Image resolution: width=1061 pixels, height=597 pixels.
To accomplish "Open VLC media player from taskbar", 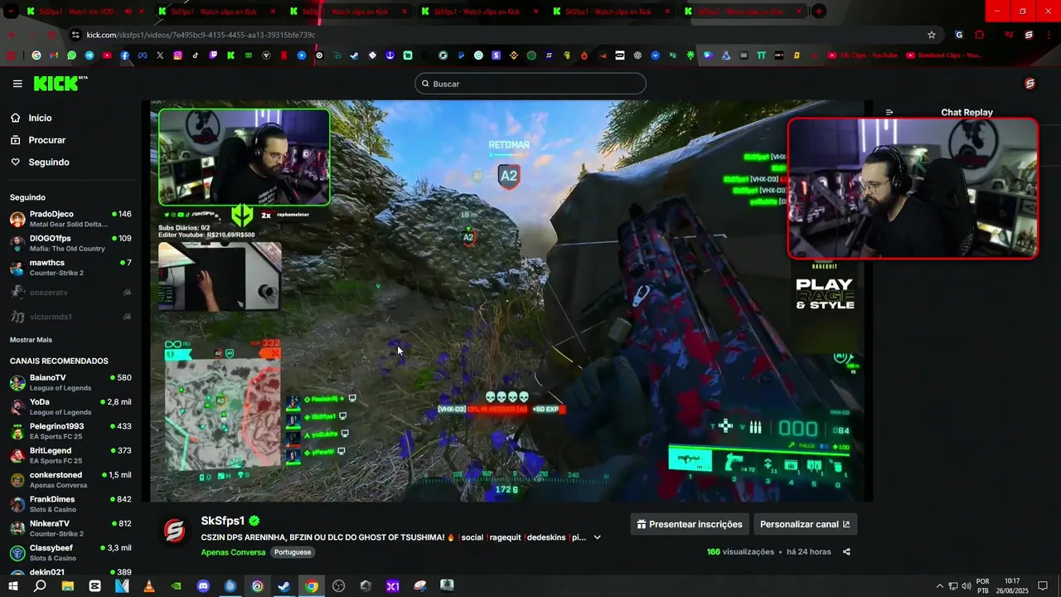I will pos(148,586).
